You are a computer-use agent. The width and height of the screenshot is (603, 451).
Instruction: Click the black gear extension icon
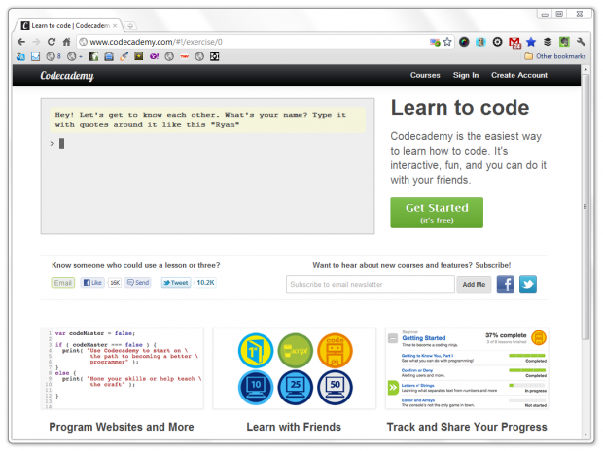tap(497, 42)
